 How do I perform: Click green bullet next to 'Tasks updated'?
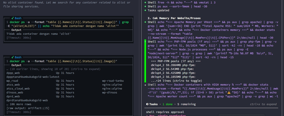coord(145,10)
